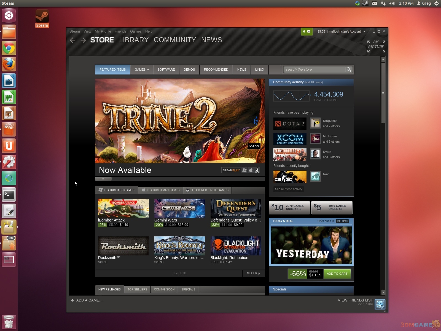Expand the Games dropdown in store nav
Viewport: 441px width, 331px height.
point(142,70)
